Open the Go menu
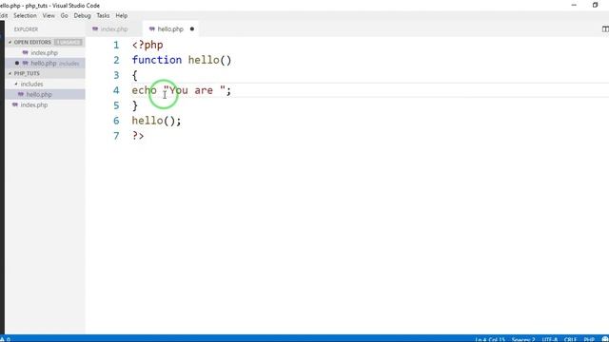Screen dimensions: 609x342 (x=64, y=16)
